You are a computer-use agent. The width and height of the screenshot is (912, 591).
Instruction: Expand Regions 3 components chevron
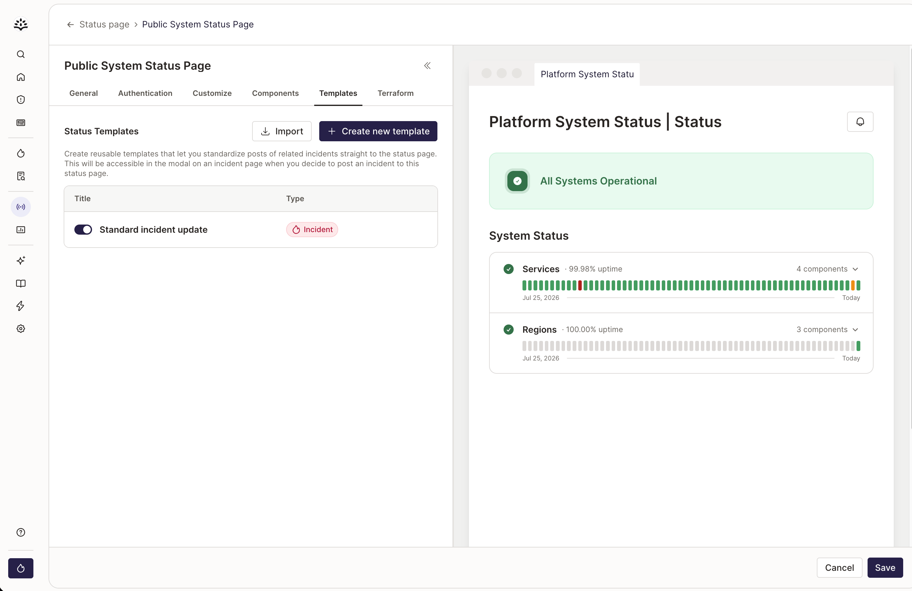tap(855, 330)
